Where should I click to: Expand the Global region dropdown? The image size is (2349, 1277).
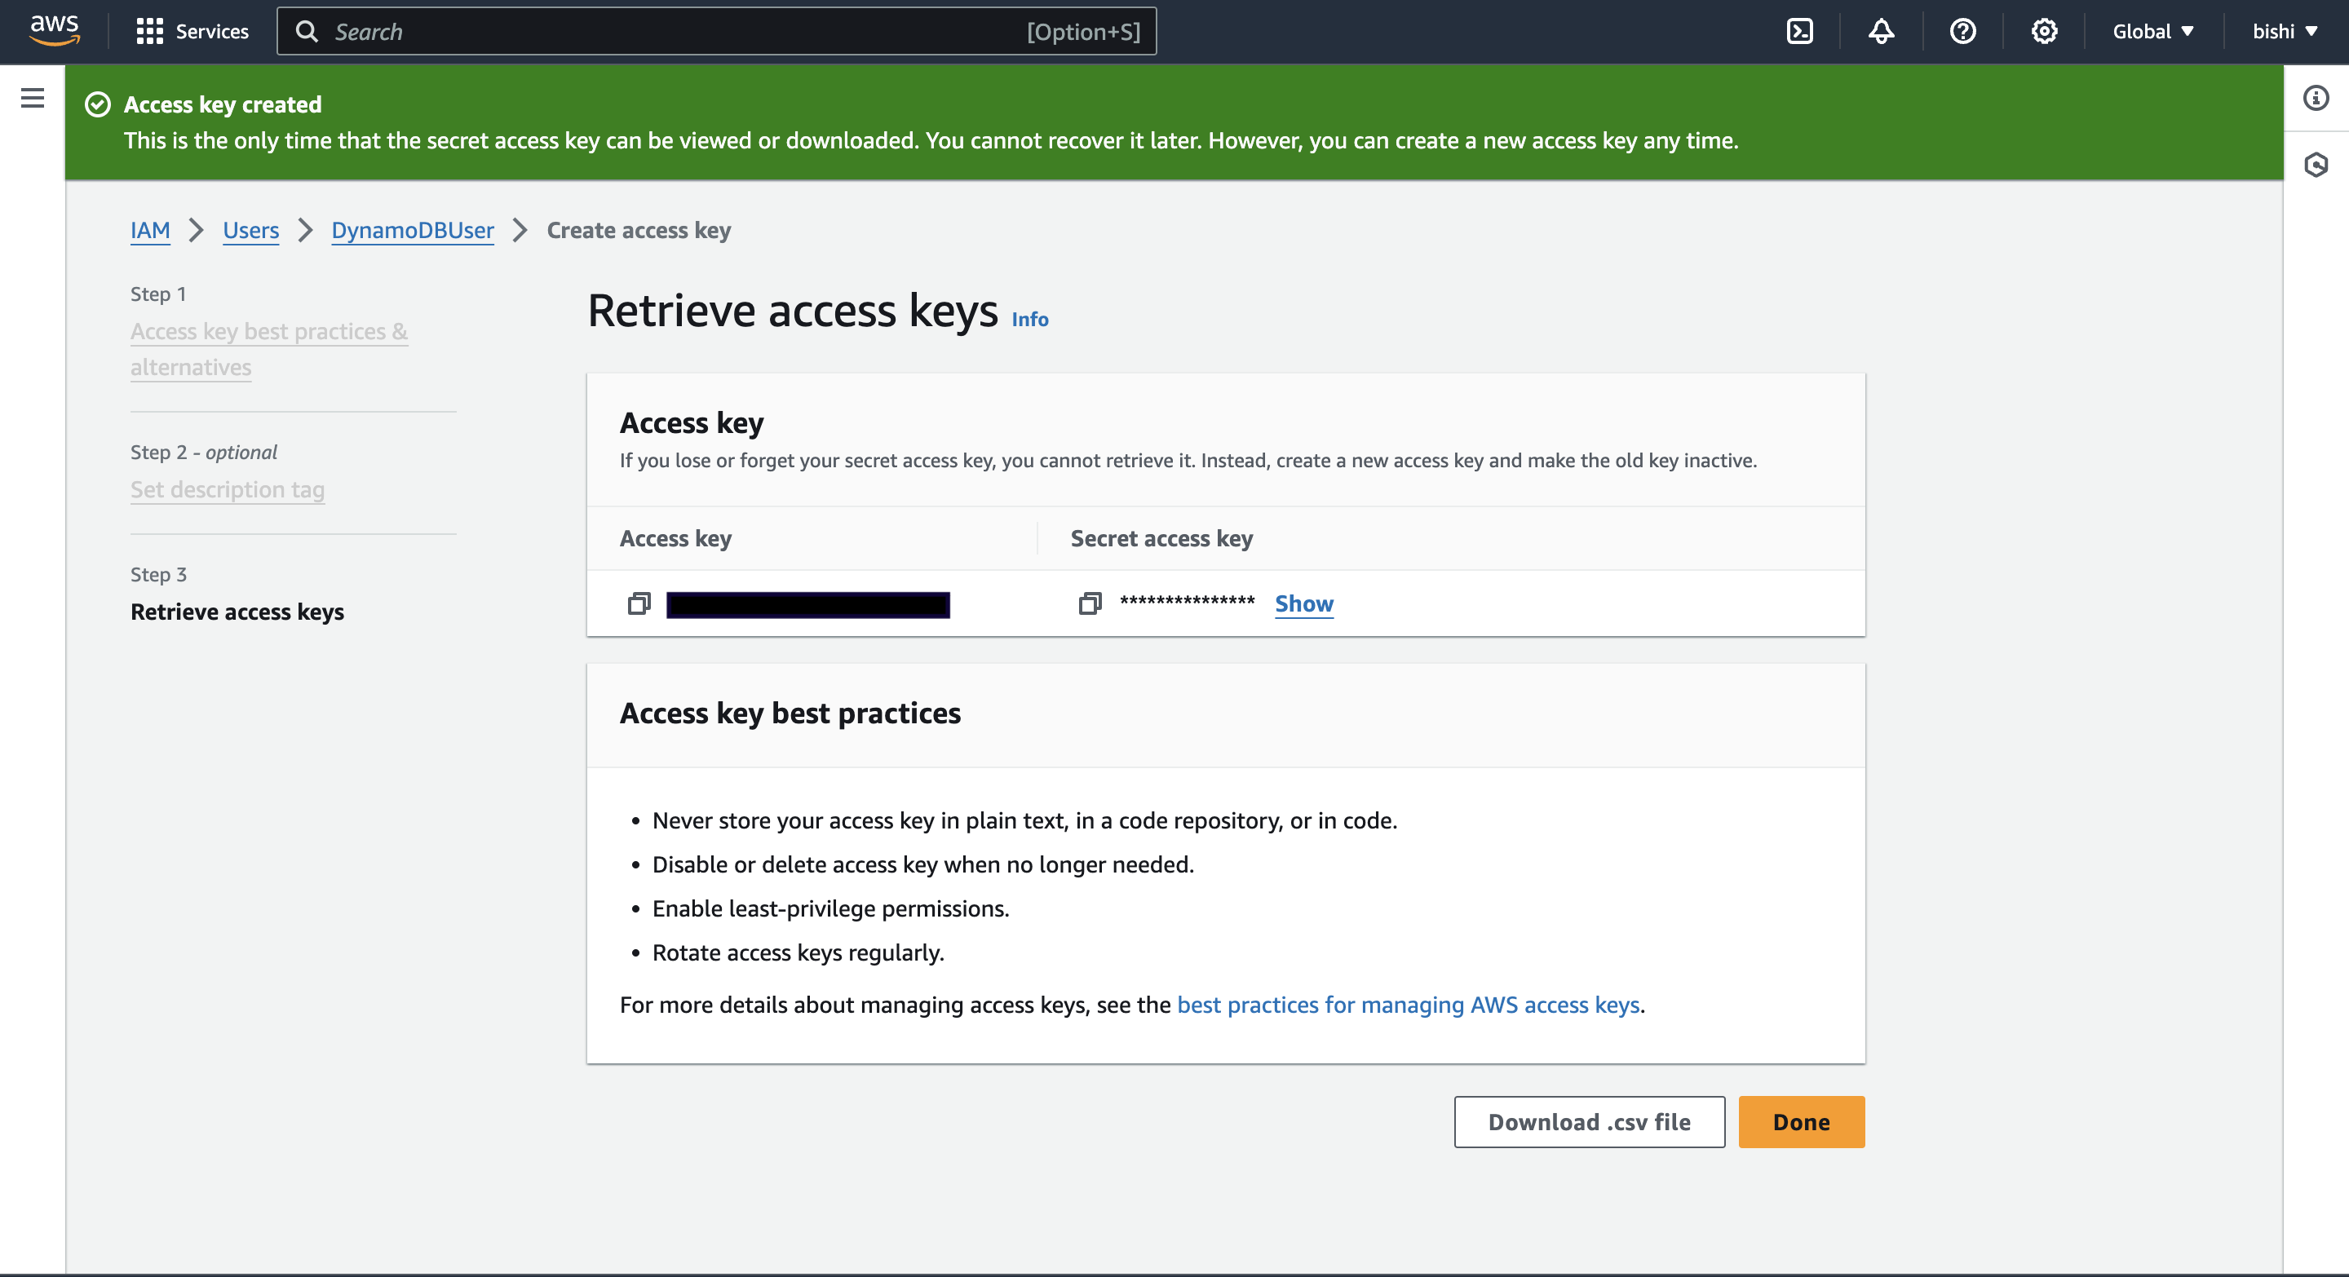click(2152, 32)
